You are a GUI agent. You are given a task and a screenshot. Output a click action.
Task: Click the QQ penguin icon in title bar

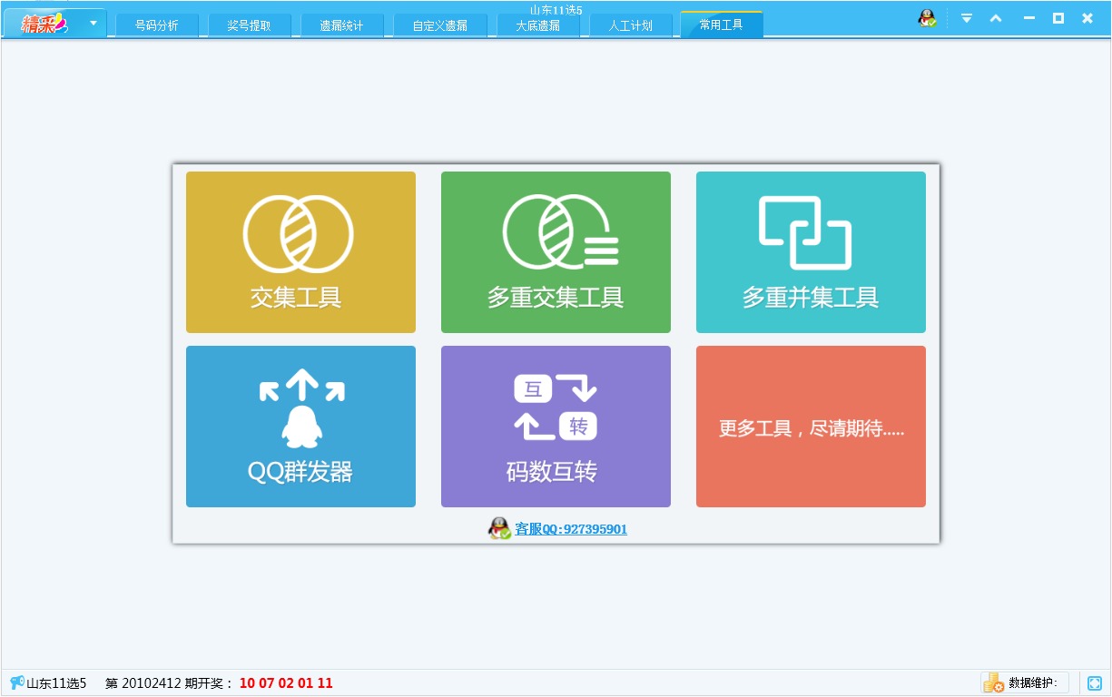(927, 18)
